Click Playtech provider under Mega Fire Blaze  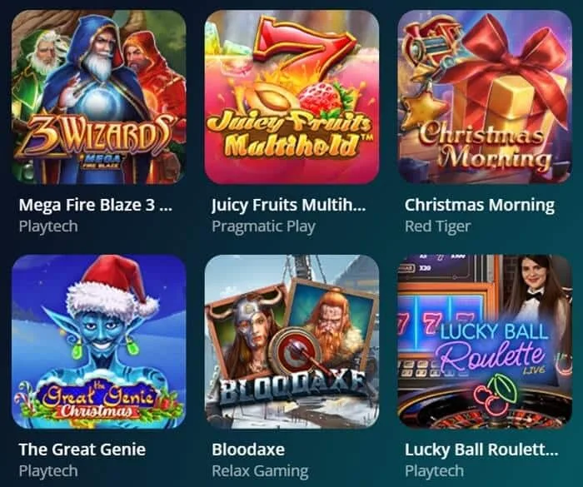point(48,226)
